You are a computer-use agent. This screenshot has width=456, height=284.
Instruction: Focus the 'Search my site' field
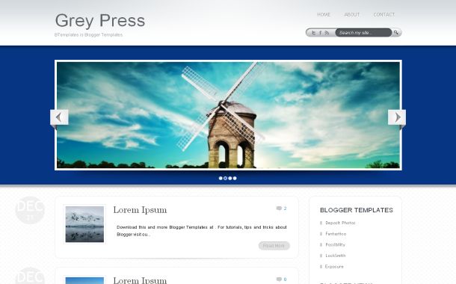click(363, 33)
